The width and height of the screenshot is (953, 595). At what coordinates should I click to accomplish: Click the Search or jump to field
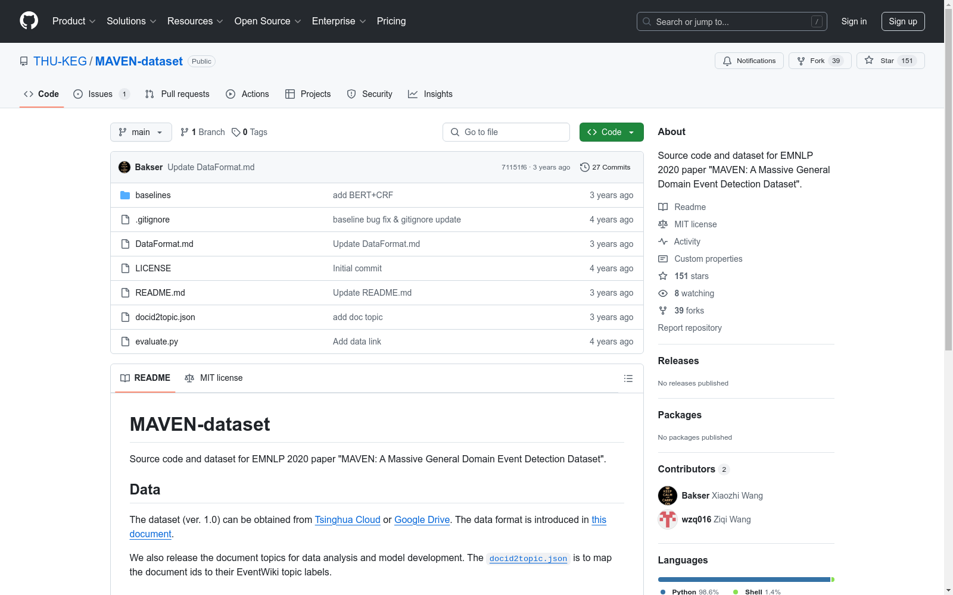[x=732, y=21]
